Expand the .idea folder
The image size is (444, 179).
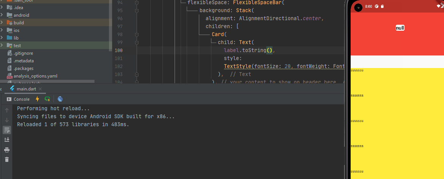click(x=2, y=7)
